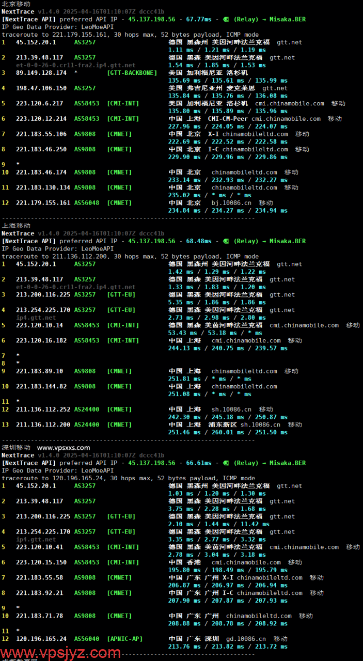
Task: Click the 麦克莱恩 location text
Action: 241,88
